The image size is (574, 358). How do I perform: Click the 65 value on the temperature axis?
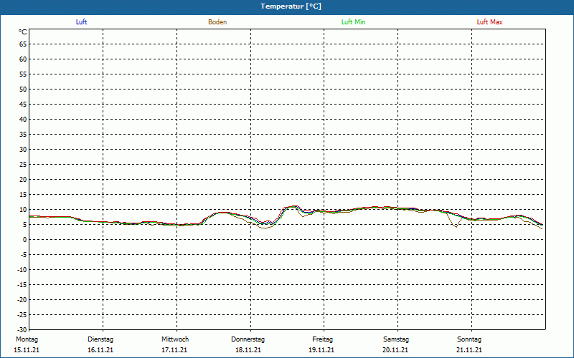[x=23, y=44]
